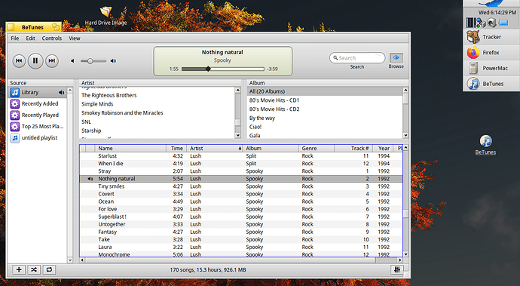Sort songs by Album column header
This screenshot has height=286, width=520.
pyautogui.click(x=271, y=149)
